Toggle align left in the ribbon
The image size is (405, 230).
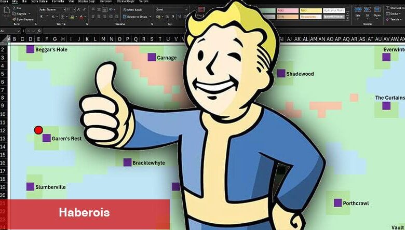click(93, 17)
